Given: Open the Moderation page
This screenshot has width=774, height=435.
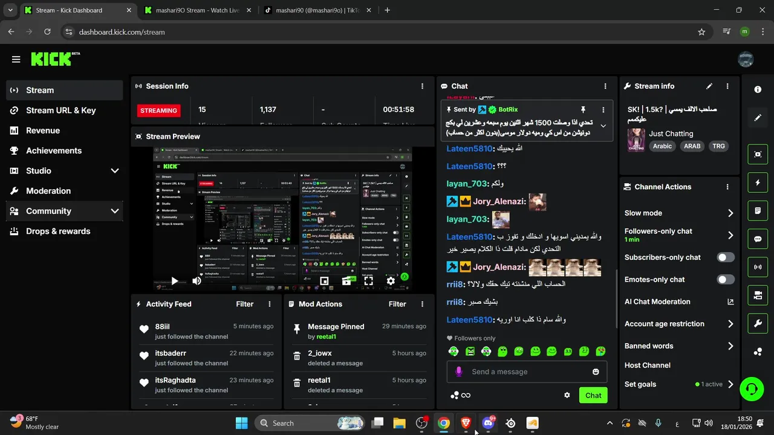Looking at the screenshot, I should point(65,191).
